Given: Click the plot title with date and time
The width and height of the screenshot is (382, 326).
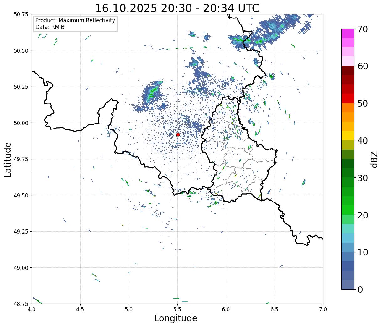Looking at the screenshot, I should [177, 8].
